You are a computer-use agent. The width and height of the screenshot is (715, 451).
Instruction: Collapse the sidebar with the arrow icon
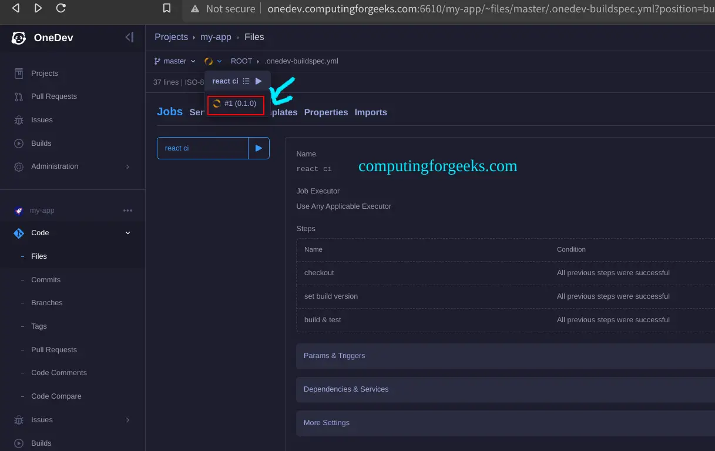coord(129,36)
